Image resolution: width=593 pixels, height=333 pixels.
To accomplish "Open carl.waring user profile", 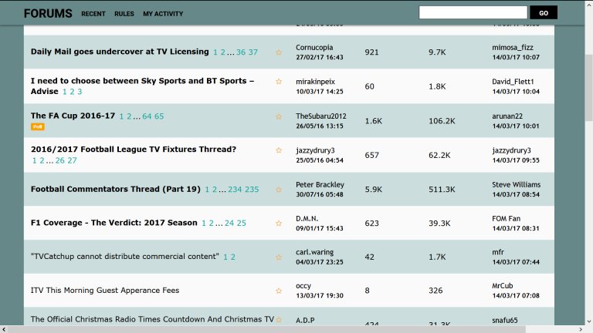I will point(315,252).
